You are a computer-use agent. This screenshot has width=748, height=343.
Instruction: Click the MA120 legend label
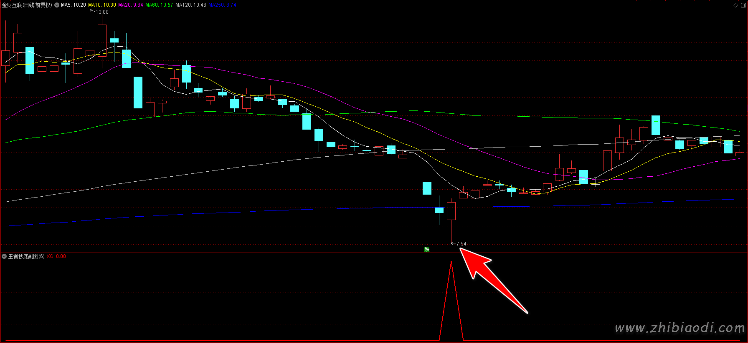click(190, 5)
